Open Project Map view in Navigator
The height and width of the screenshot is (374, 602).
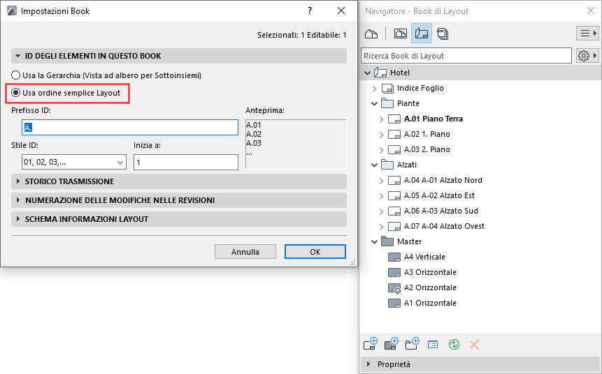tap(371, 33)
